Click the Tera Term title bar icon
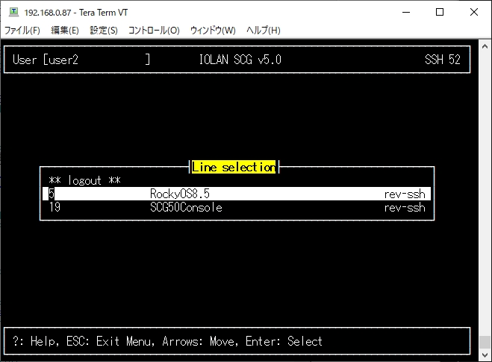The width and height of the screenshot is (492, 362). click(x=13, y=12)
